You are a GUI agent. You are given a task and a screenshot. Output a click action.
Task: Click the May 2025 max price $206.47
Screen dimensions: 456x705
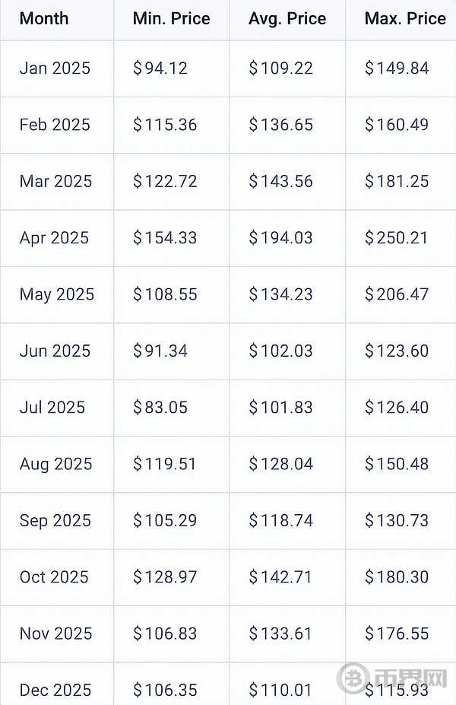397,294
